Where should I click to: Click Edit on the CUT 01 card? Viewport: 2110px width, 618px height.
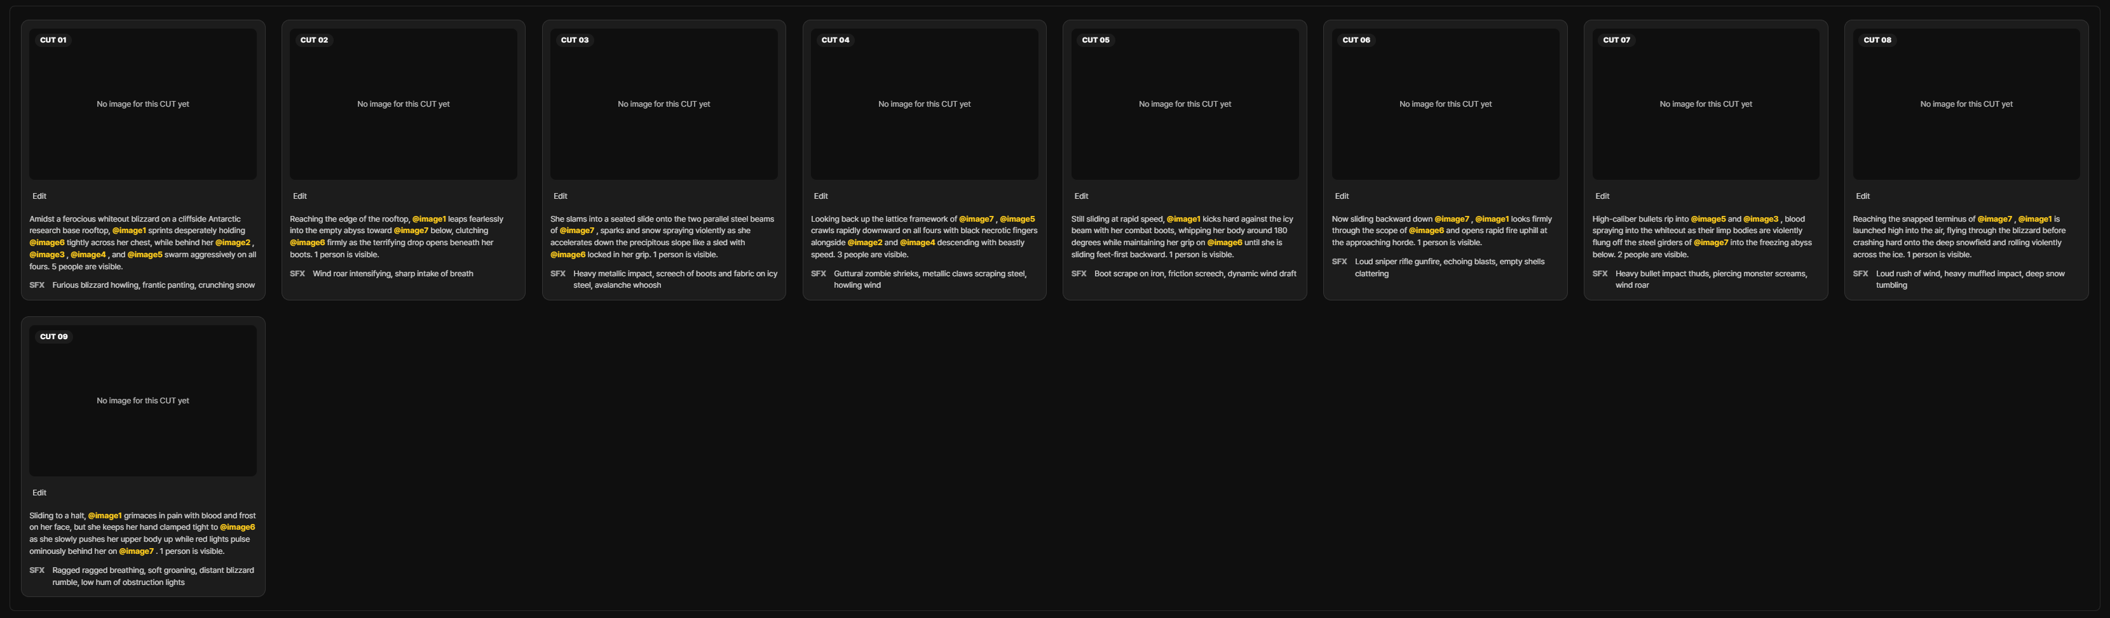(39, 196)
